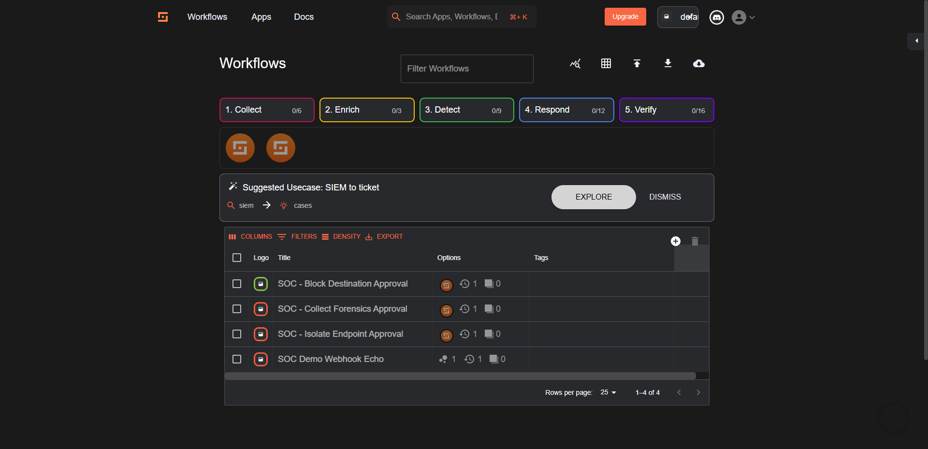Viewport: 928px width, 449px height.
Task: Focus the Filter Workflows input
Action: 467,69
